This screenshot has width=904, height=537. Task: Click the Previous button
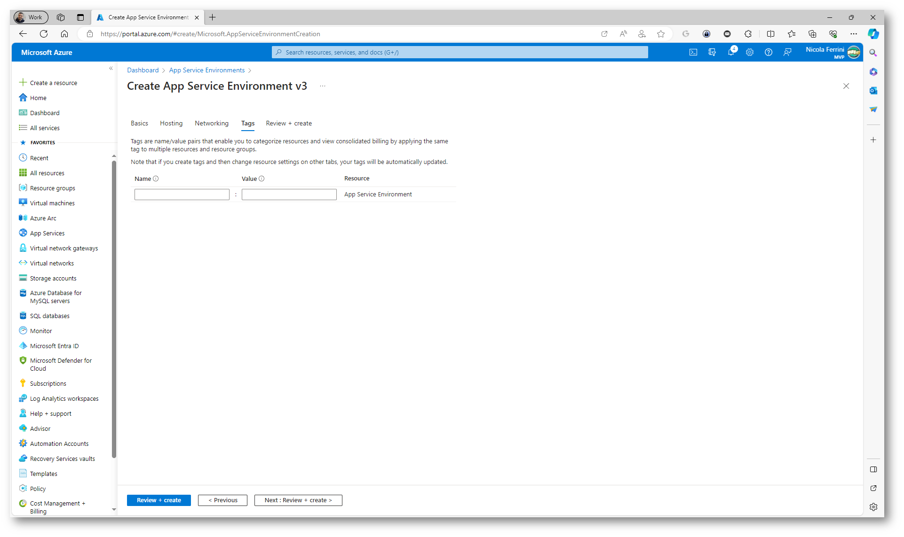(222, 500)
